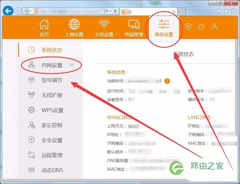Click the user account icon in the orange bar
The height and width of the screenshot is (184, 240).
214,27
